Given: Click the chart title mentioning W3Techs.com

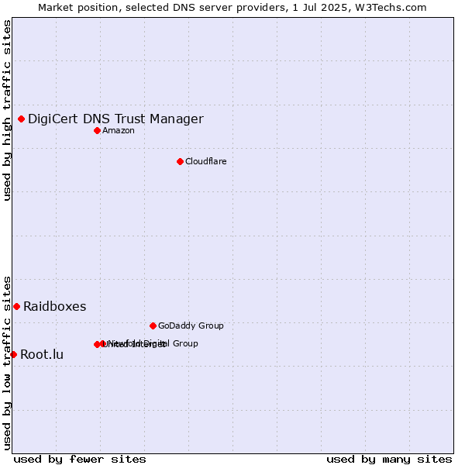Looking at the screenshot, I should pos(232,8).
